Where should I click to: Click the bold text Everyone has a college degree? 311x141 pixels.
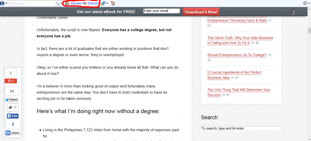(104, 33)
